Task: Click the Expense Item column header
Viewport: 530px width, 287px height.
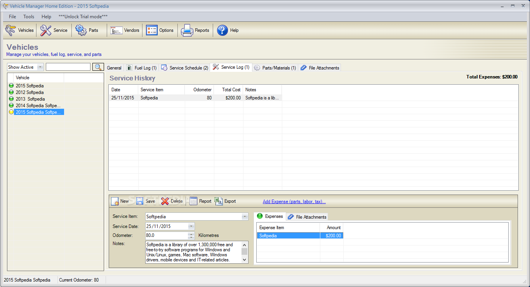Action: coord(288,228)
